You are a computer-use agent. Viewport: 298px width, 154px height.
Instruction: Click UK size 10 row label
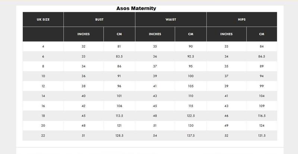pyautogui.click(x=43, y=76)
